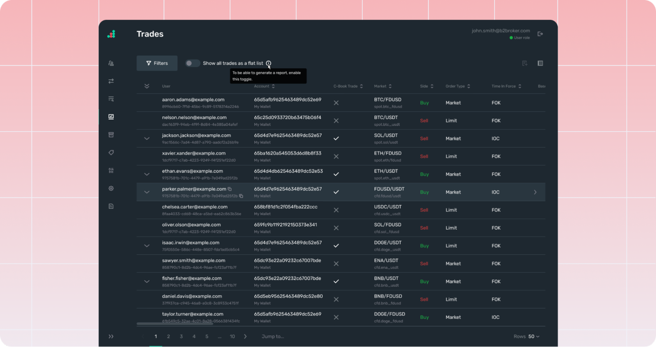
Task: Open the archive box icon in the sidebar
Action: [111, 134]
